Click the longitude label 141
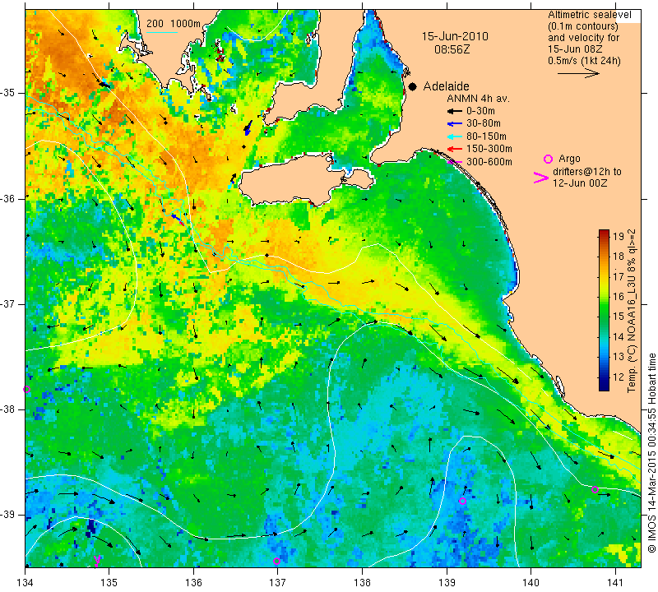Viewport: 658px width, 592px height. (615, 582)
